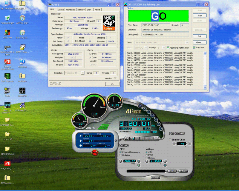Toggle the Additional notification checkbox
Screen dimensions: 239x191
[x=168, y=48]
